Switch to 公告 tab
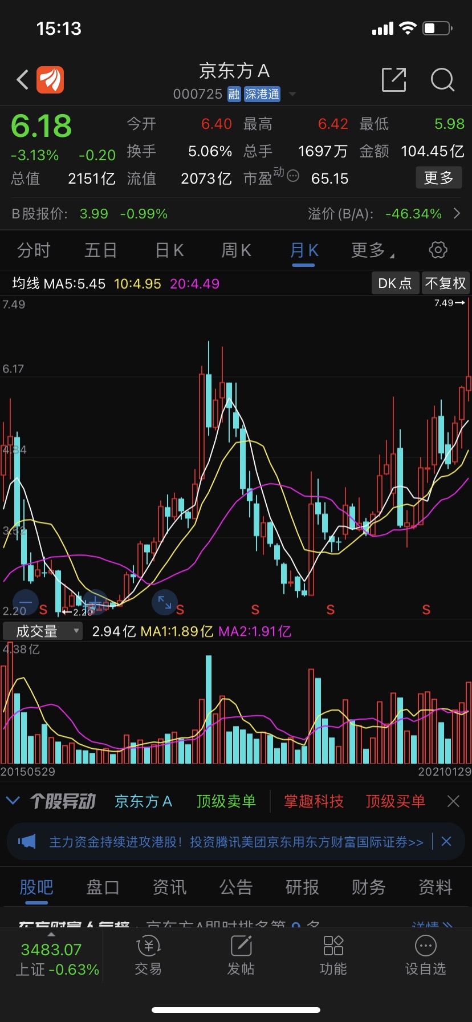The width and height of the screenshot is (472, 1022). (236, 887)
